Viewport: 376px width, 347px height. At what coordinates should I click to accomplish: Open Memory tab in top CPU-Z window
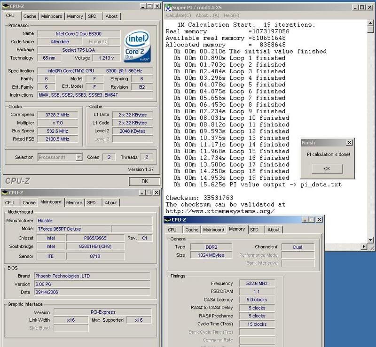[x=75, y=16]
